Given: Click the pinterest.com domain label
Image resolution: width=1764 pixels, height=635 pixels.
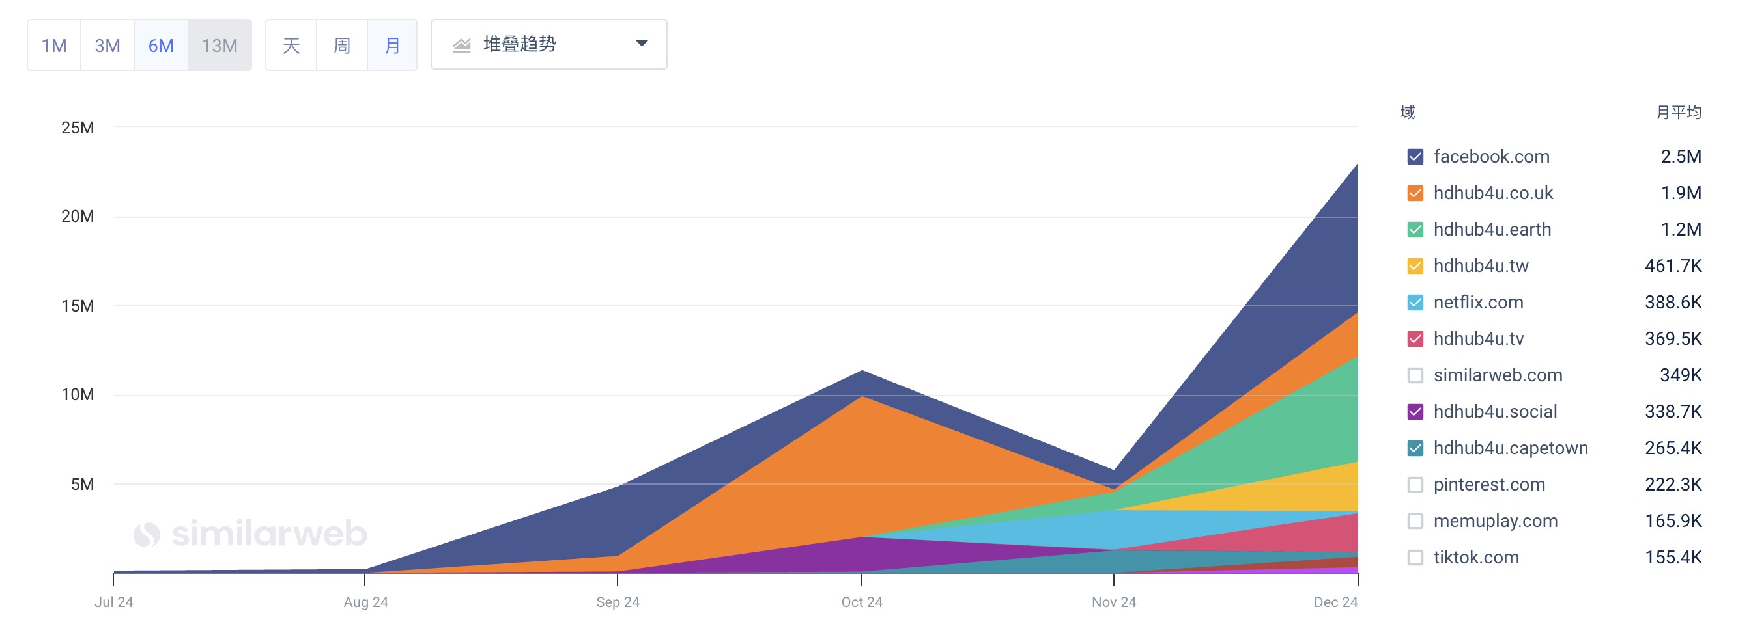Looking at the screenshot, I should pos(1489,485).
